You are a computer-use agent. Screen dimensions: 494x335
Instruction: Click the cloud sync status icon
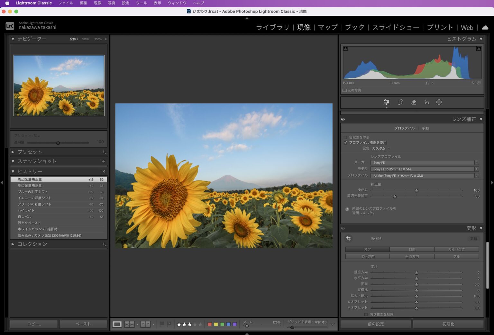pos(485,28)
